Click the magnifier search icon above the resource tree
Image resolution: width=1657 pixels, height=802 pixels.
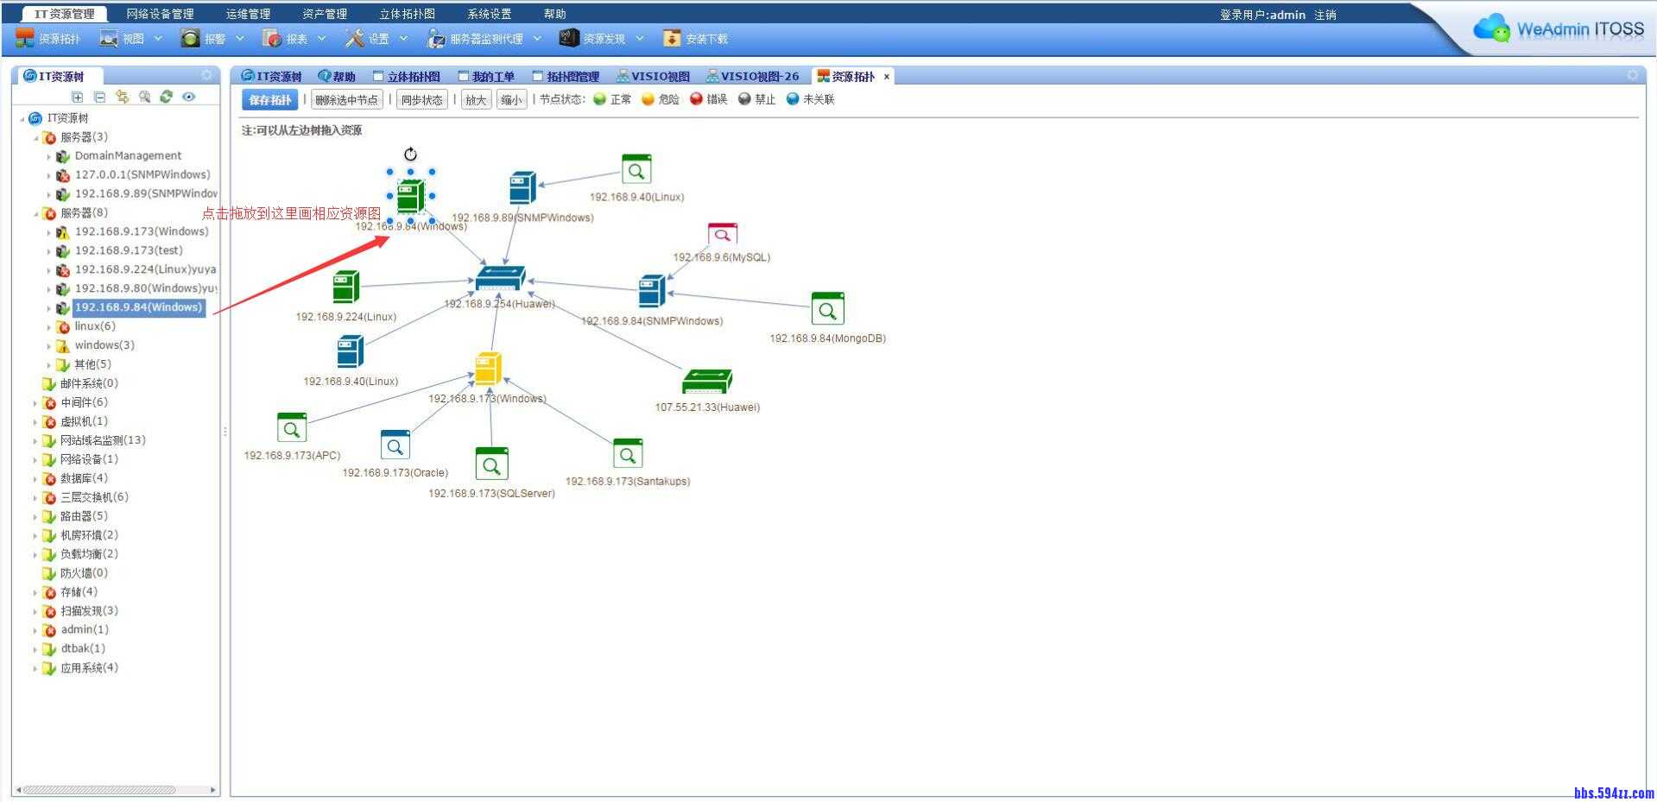(x=144, y=97)
